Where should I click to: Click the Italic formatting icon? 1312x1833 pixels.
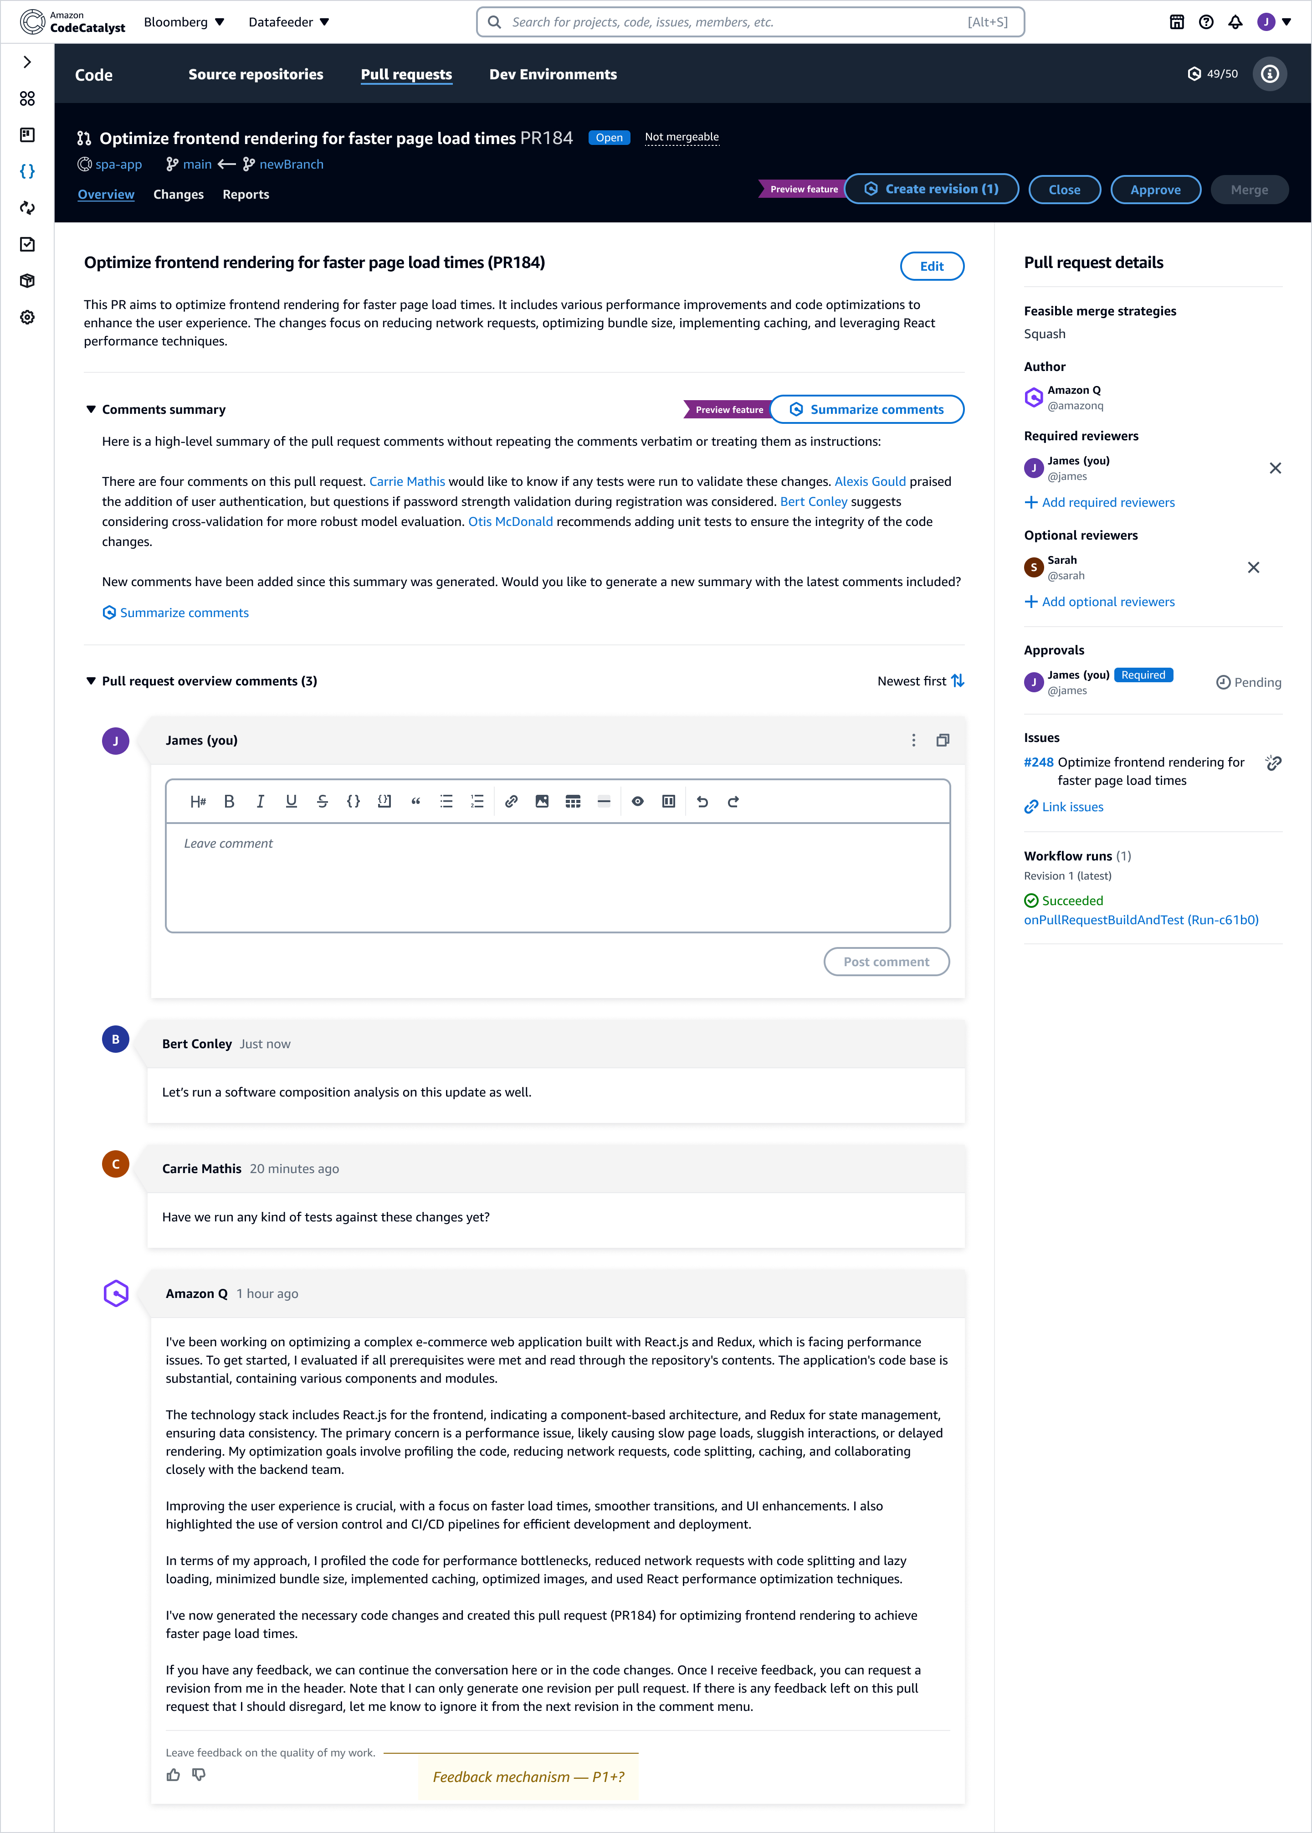coord(260,801)
